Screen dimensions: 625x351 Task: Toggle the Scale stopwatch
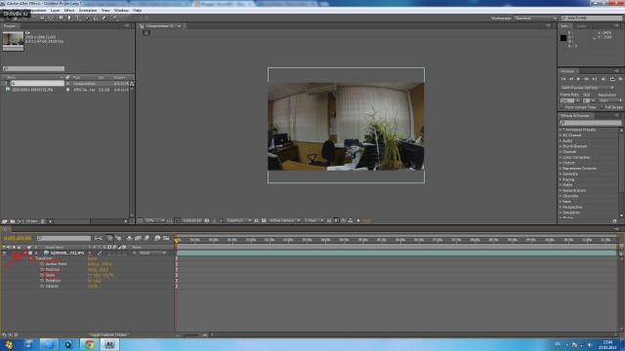click(x=42, y=275)
